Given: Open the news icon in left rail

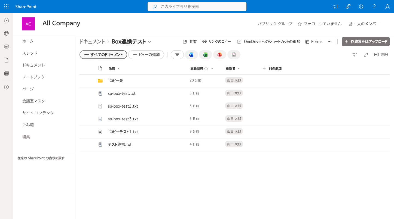Looking at the screenshot, I should click(x=7, y=46).
